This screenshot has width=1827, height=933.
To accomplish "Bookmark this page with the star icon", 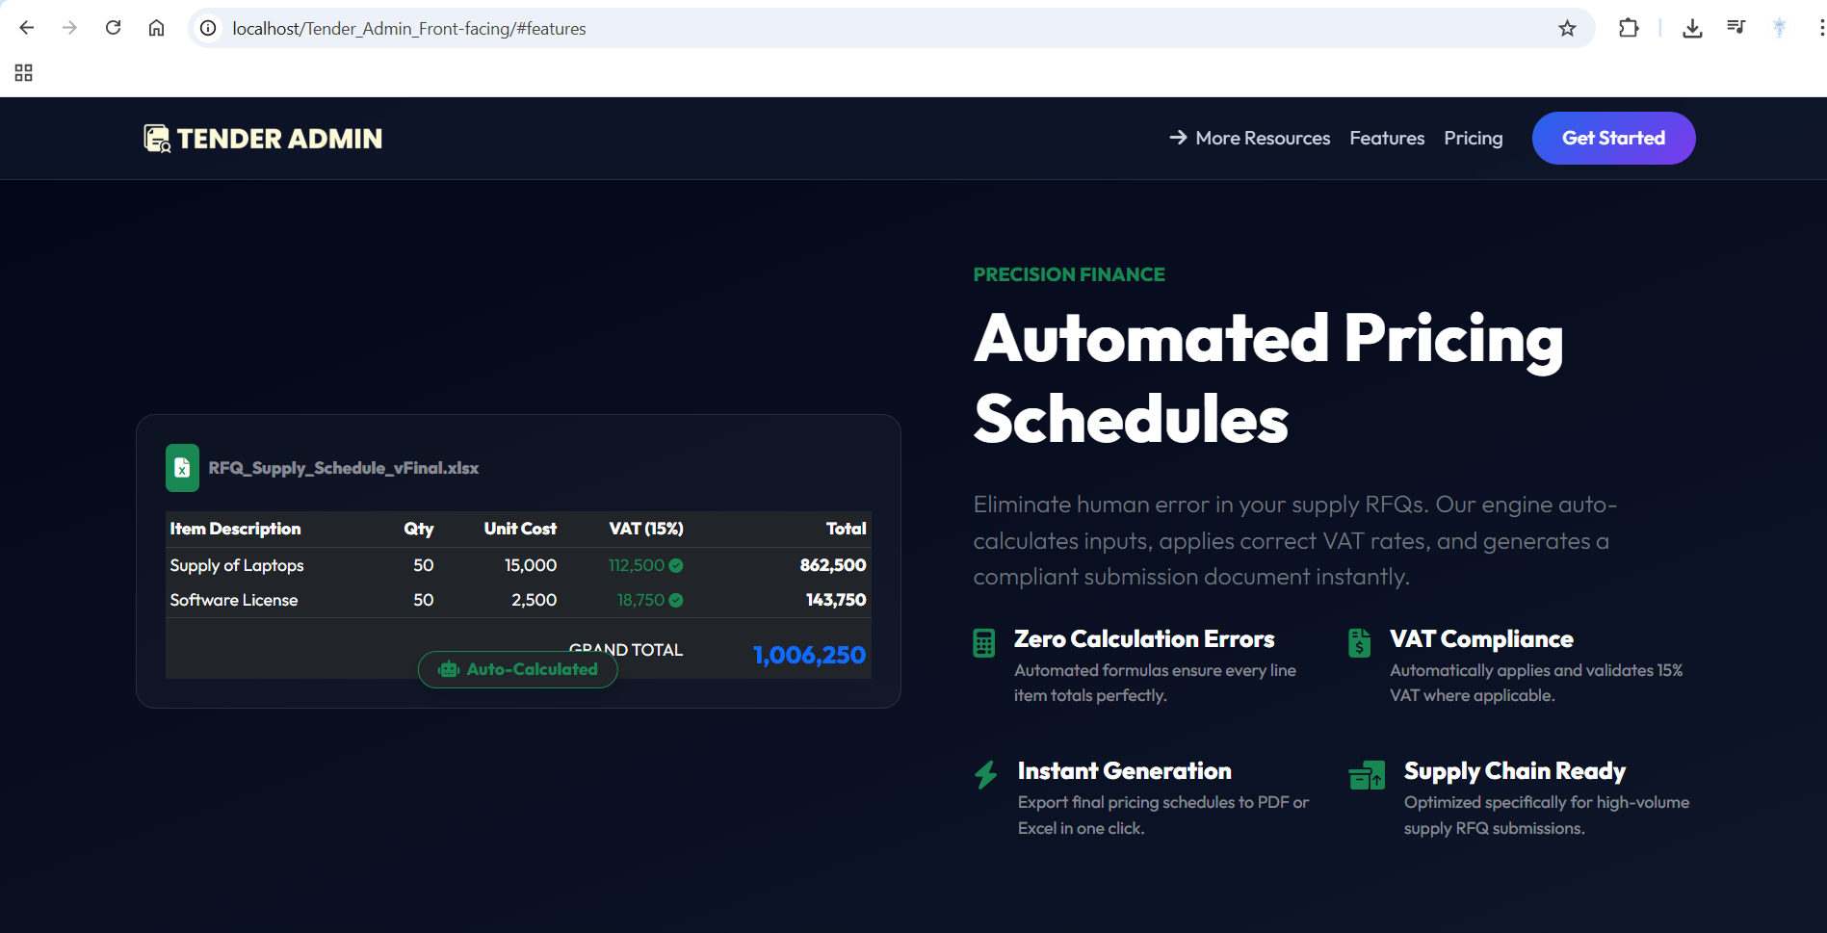I will coord(1567,29).
